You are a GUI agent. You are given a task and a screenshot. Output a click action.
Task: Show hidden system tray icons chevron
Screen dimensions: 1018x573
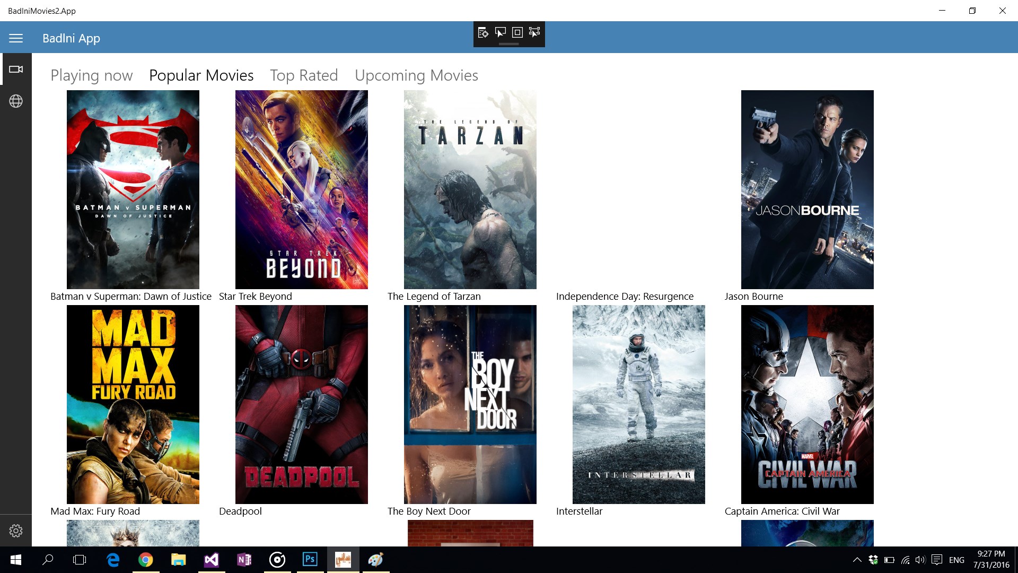click(857, 560)
